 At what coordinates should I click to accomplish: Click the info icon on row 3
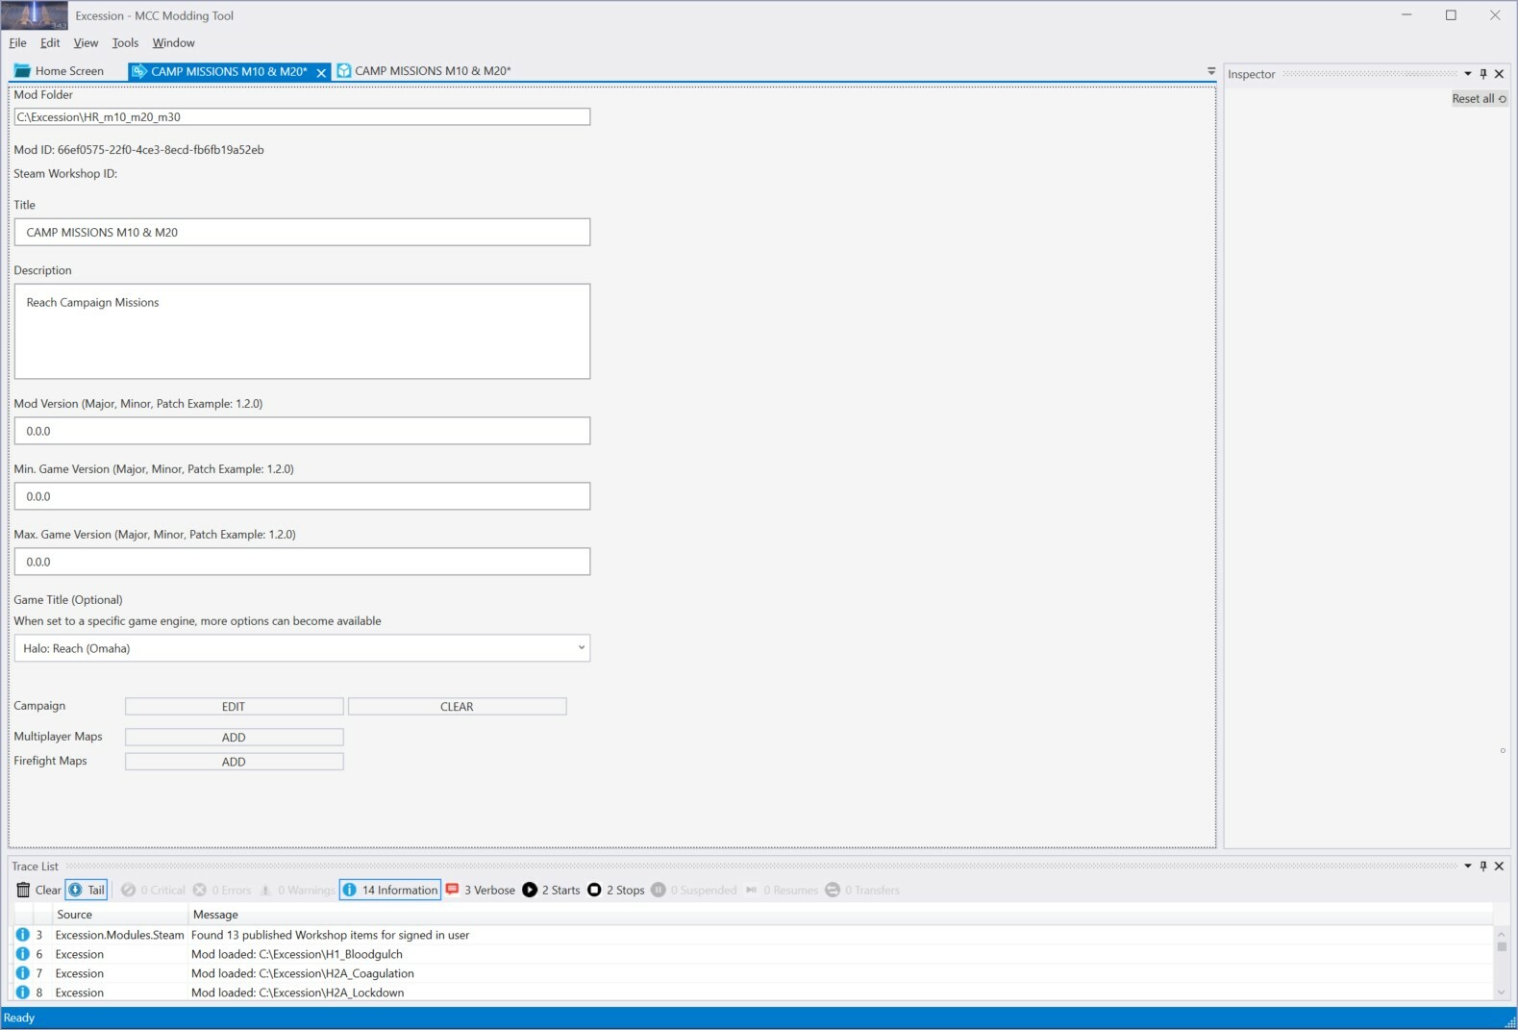22,935
